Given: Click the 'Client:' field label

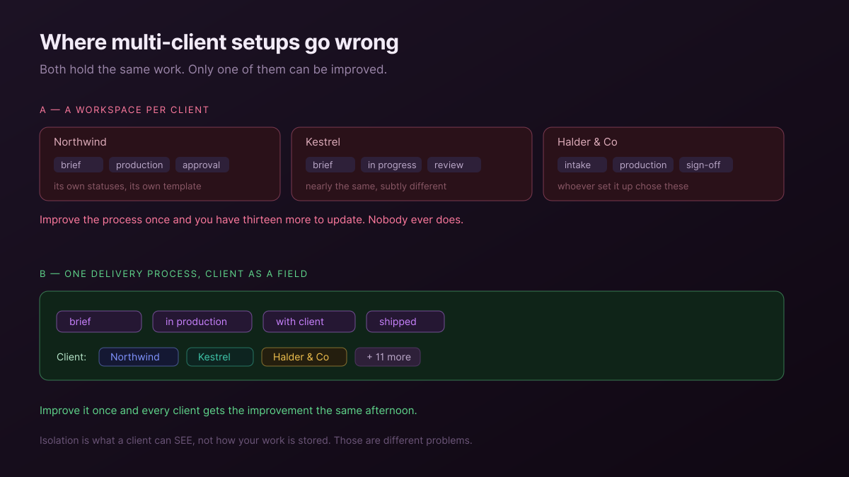Looking at the screenshot, I should [x=71, y=357].
